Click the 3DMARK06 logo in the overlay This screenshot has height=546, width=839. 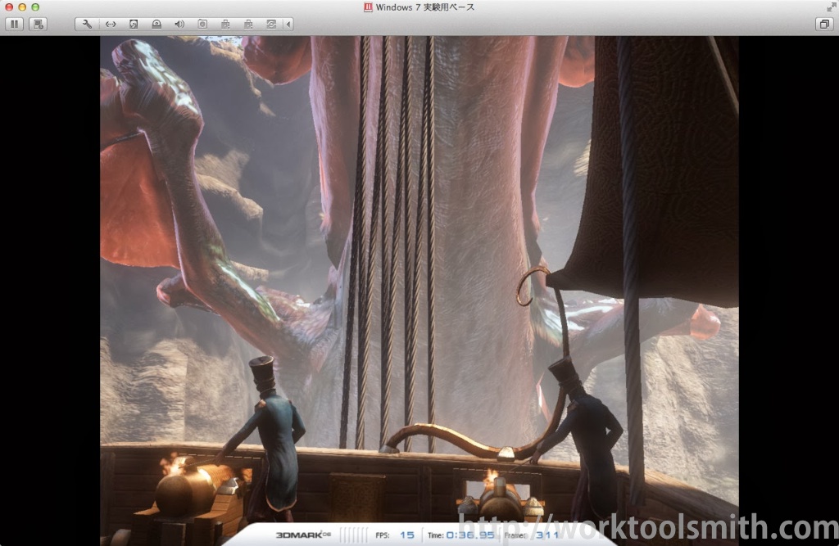303,535
